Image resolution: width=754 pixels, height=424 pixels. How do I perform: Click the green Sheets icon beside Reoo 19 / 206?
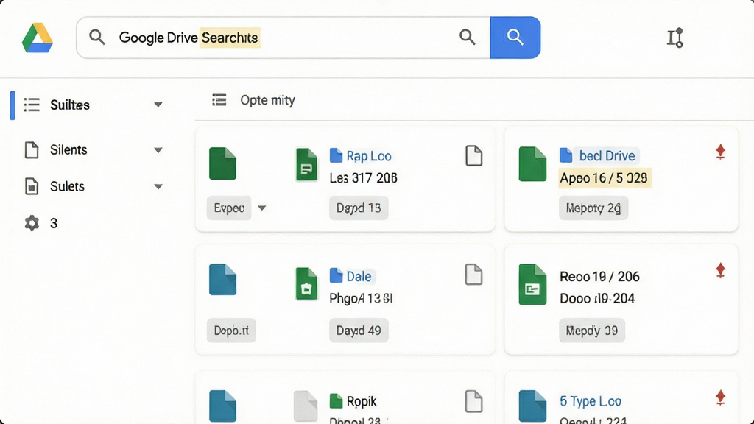(x=532, y=284)
